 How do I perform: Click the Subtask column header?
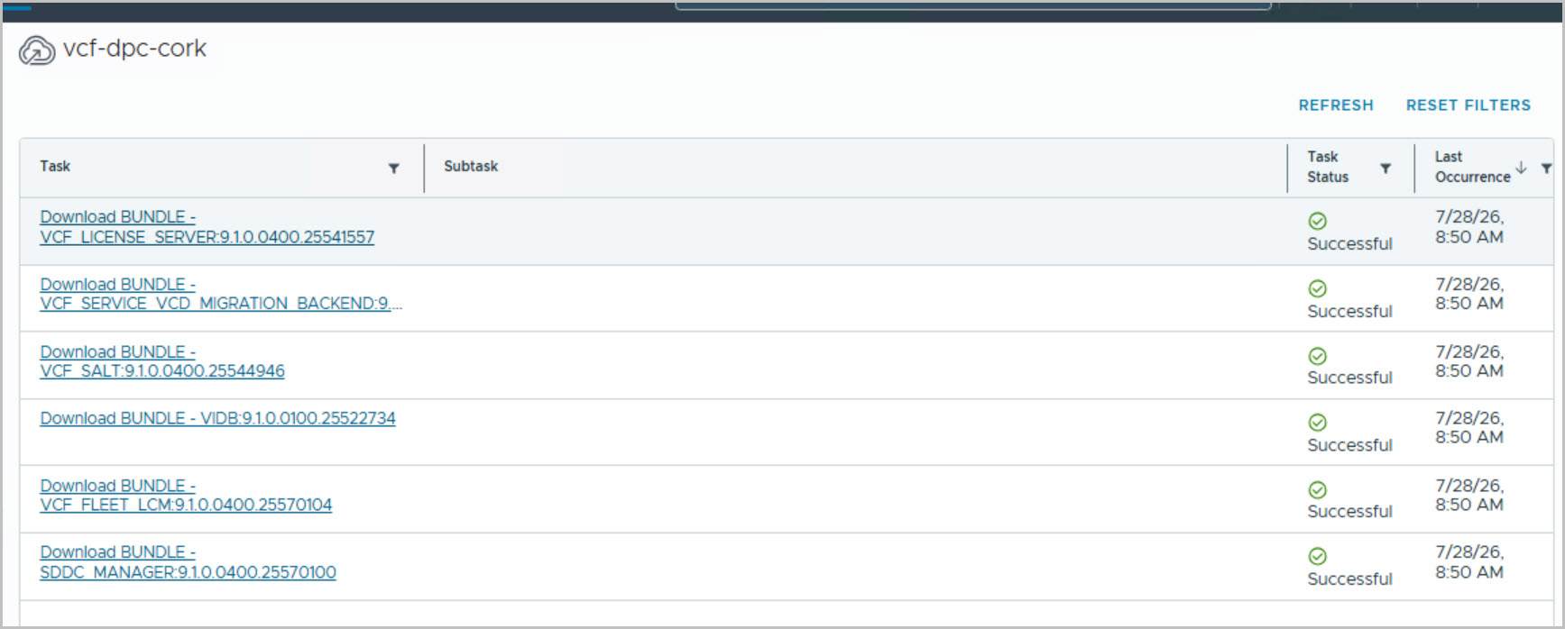coord(471,167)
